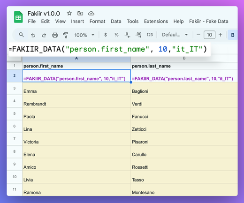This screenshot has height=203, width=244.
Task: Select the cell containing Fanucci
Action: click(184, 114)
